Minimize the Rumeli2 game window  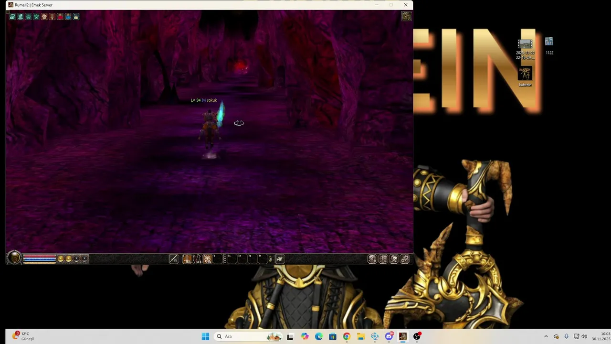377,5
